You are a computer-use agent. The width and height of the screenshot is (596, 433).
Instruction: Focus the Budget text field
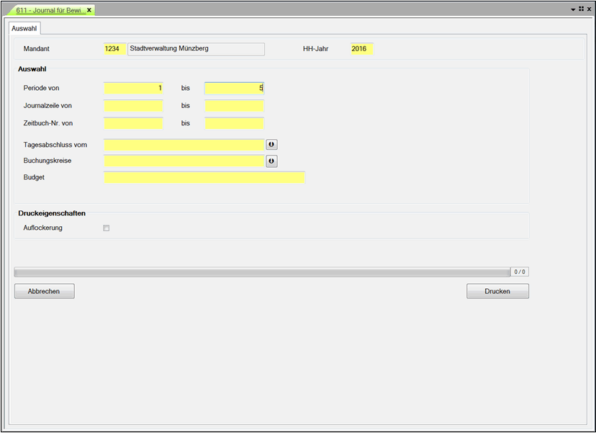pos(204,177)
